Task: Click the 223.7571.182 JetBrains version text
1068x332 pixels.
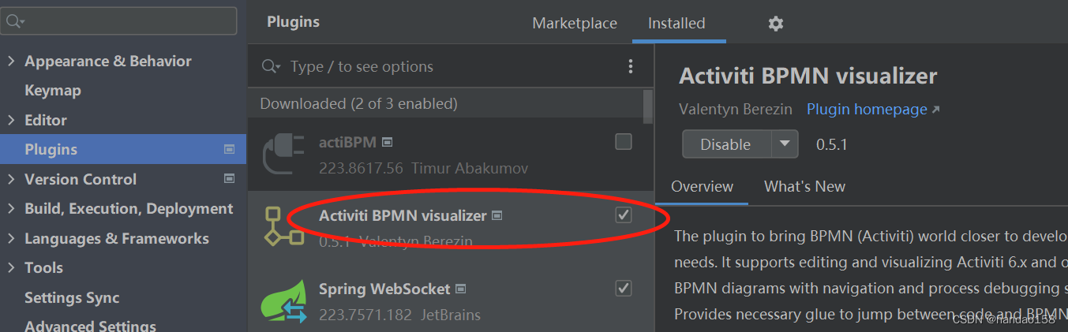Action: pyautogui.click(x=399, y=315)
